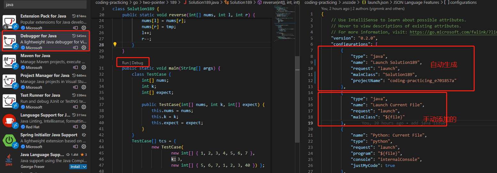Click the George Fraser publisher name

tap(33, 167)
